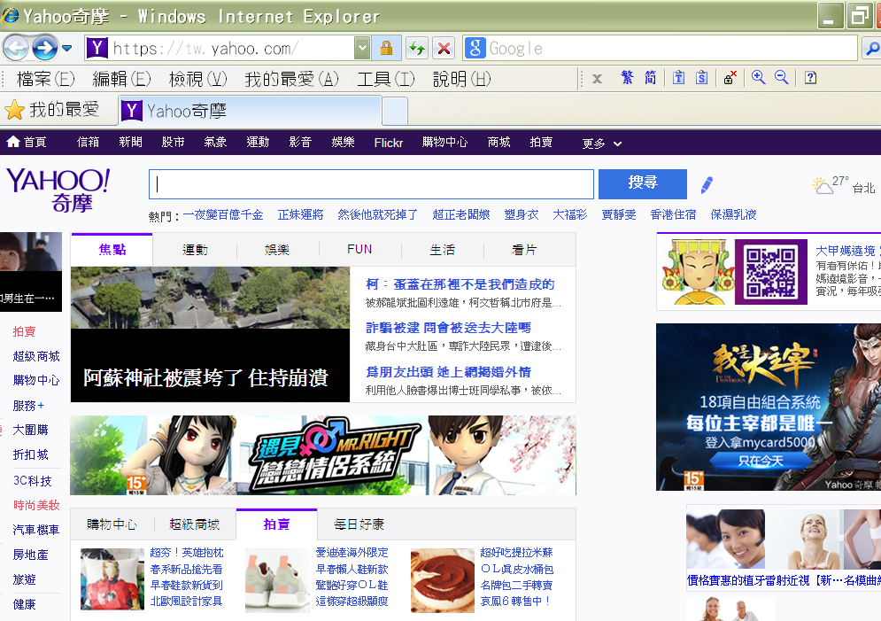Open toolbar help question mark icon
This screenshot has width=881, height=621.
(x=810, y=78)
